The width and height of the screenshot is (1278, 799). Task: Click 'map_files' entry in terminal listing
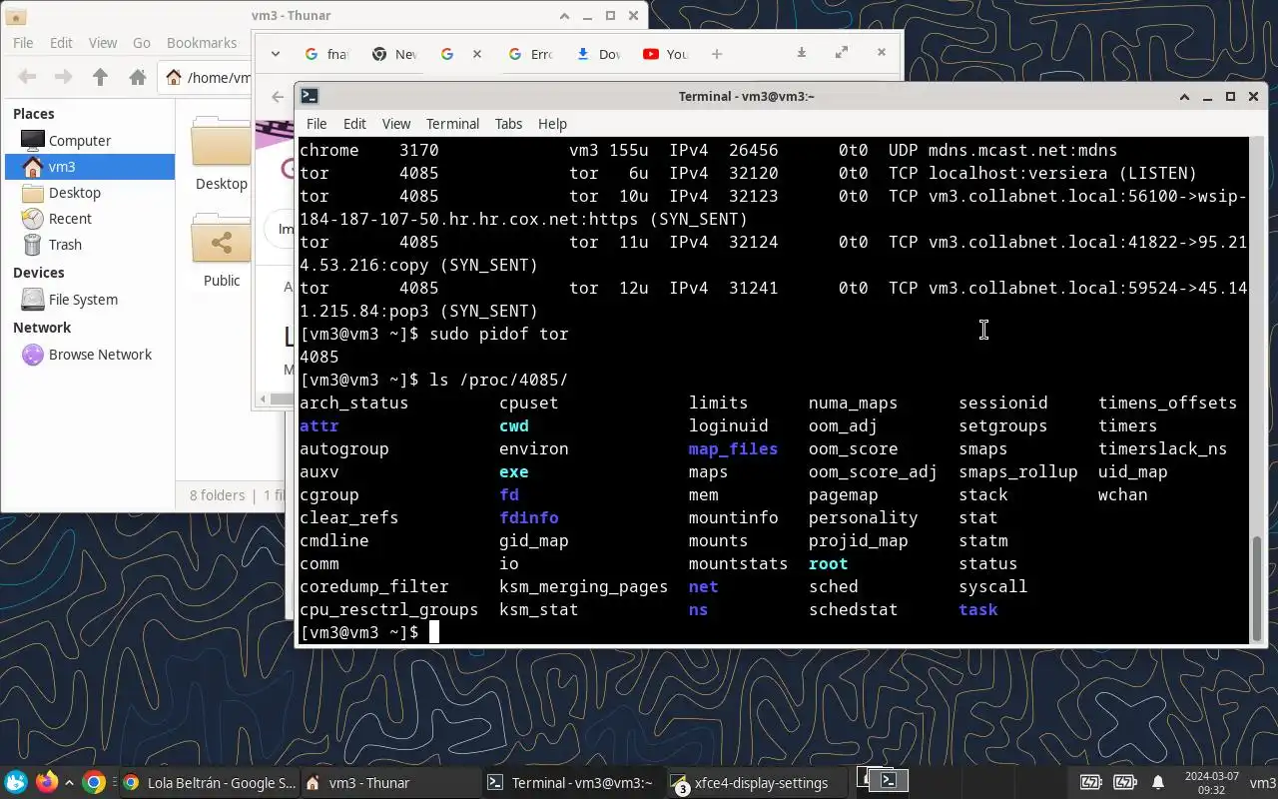(x=733, y=448)
